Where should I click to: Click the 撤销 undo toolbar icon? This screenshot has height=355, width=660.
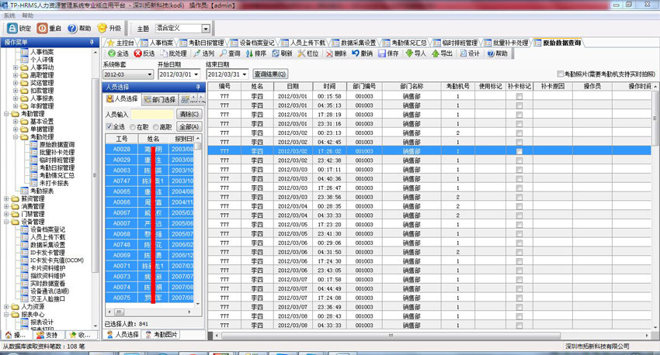pyautogui.click(x=356, y=53)
